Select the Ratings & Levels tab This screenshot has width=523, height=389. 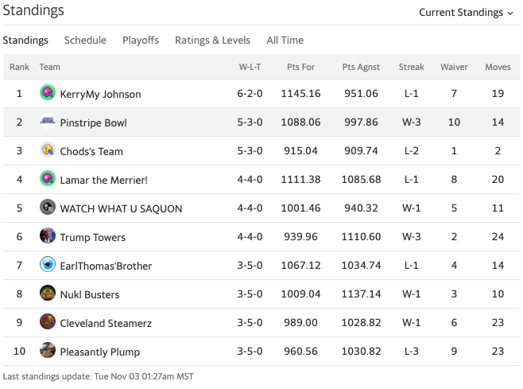click(x=212, y=41)
